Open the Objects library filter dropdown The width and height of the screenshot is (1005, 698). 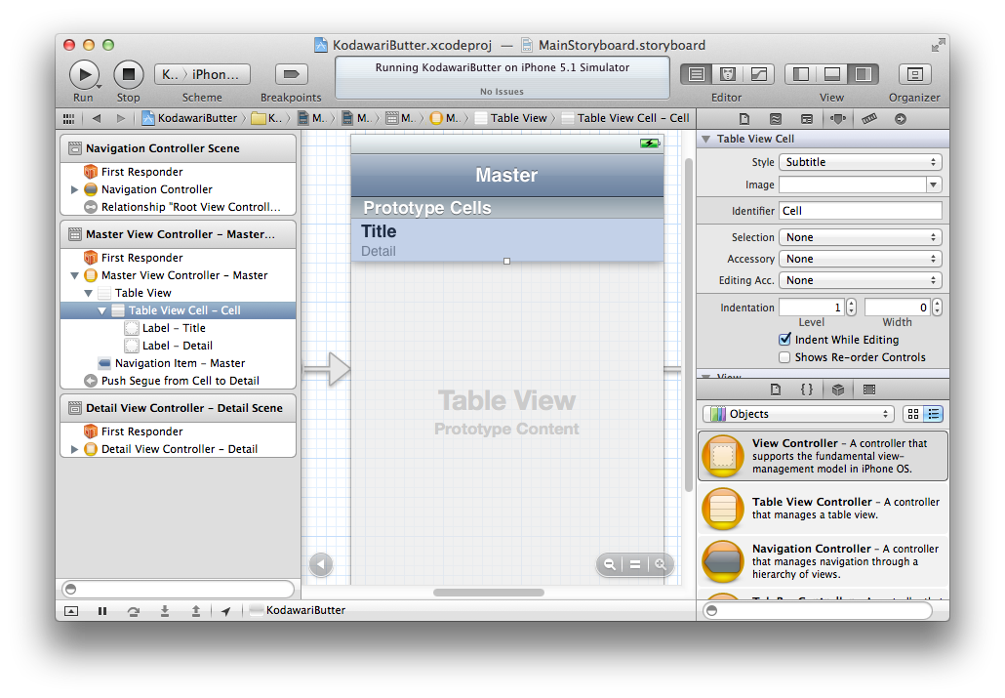click(798, 414)
